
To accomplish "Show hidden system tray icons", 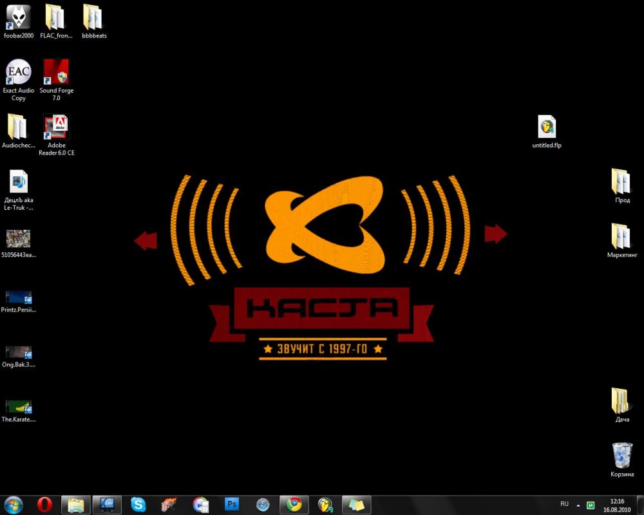I will (578, 505).
